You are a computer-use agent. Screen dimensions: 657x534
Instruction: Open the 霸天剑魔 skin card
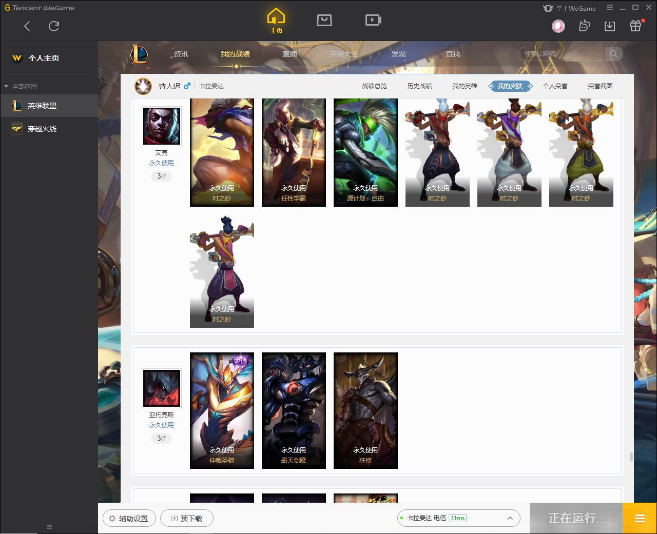[x=294, y=410]
